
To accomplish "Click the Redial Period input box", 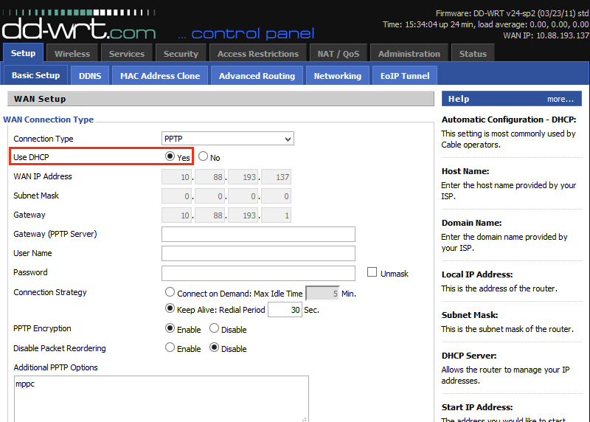I will 285,310.
